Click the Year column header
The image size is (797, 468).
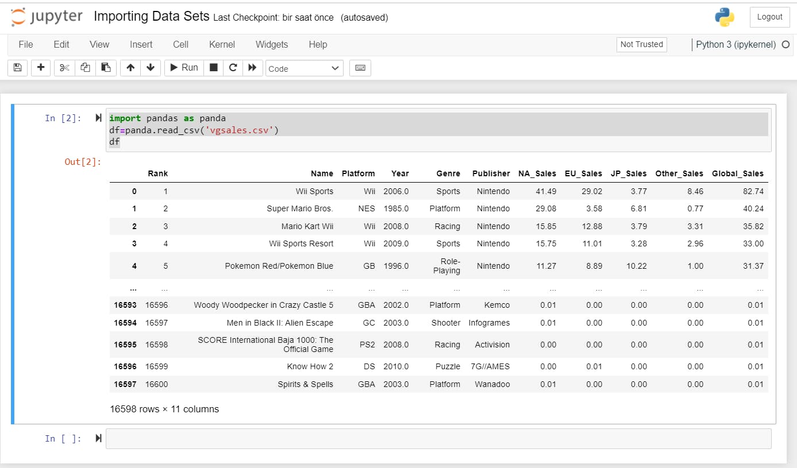click(x=400, y=173)
